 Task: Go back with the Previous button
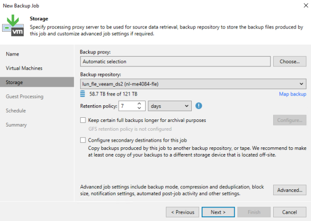(x=182, y=212)
